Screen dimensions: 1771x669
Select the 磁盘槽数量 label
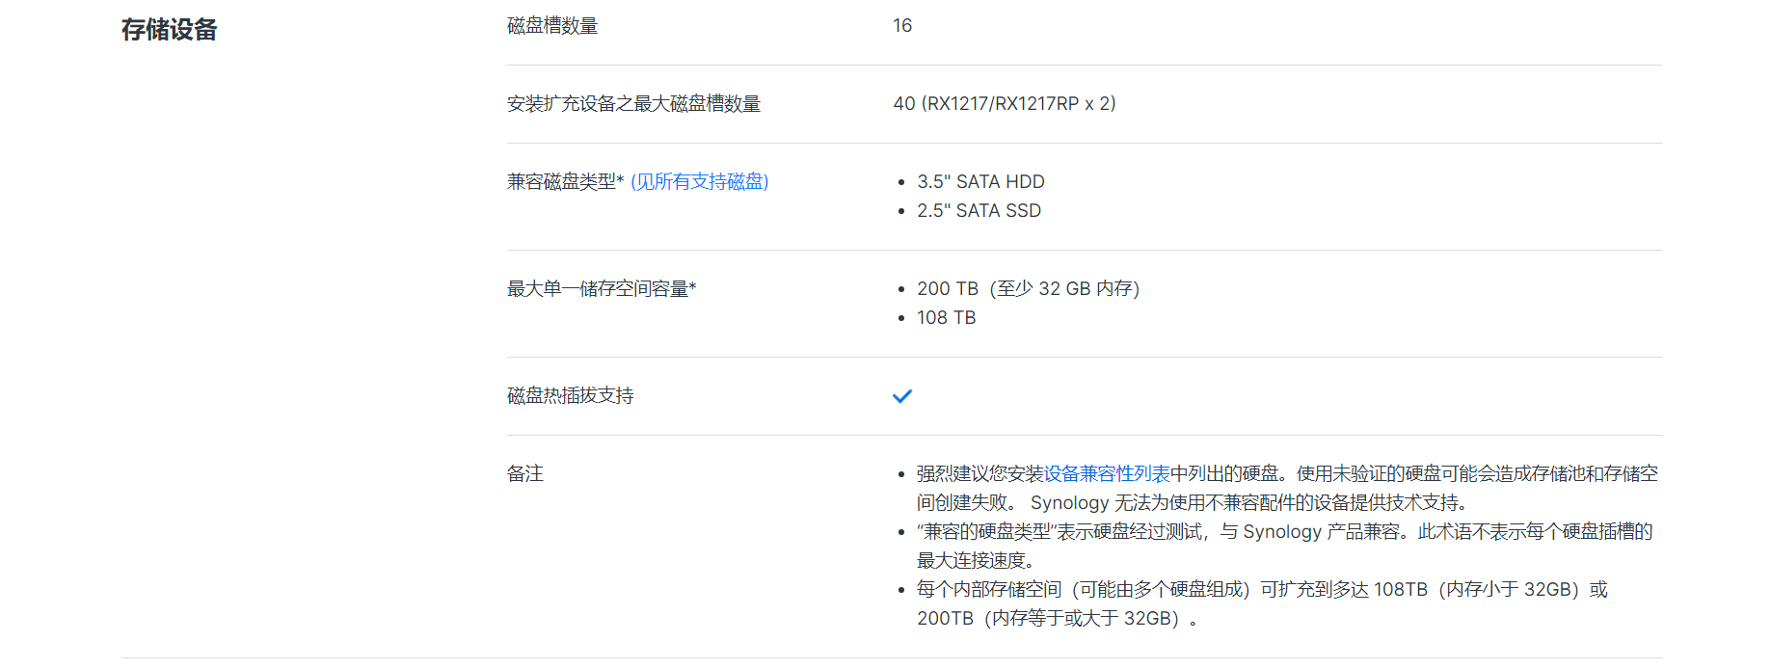[x=552, y=26]
